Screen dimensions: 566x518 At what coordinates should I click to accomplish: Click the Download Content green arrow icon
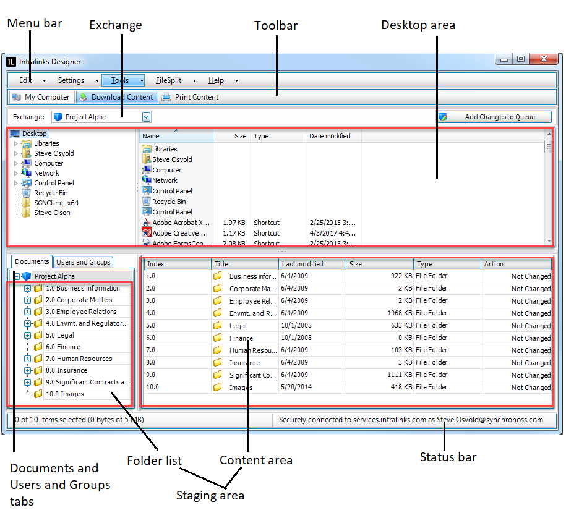coord(83,96)
